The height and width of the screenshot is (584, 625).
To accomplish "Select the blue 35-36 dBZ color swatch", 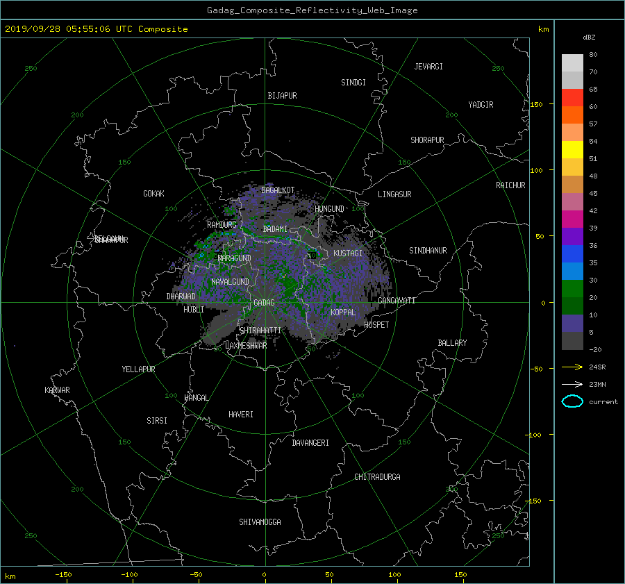I will (572, 254).
